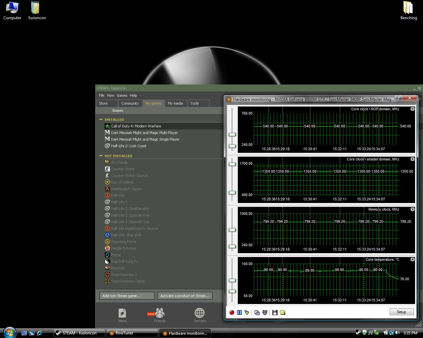Start logging with the red record button
This screenshot has width=423, height=338.
pos(232,312)
